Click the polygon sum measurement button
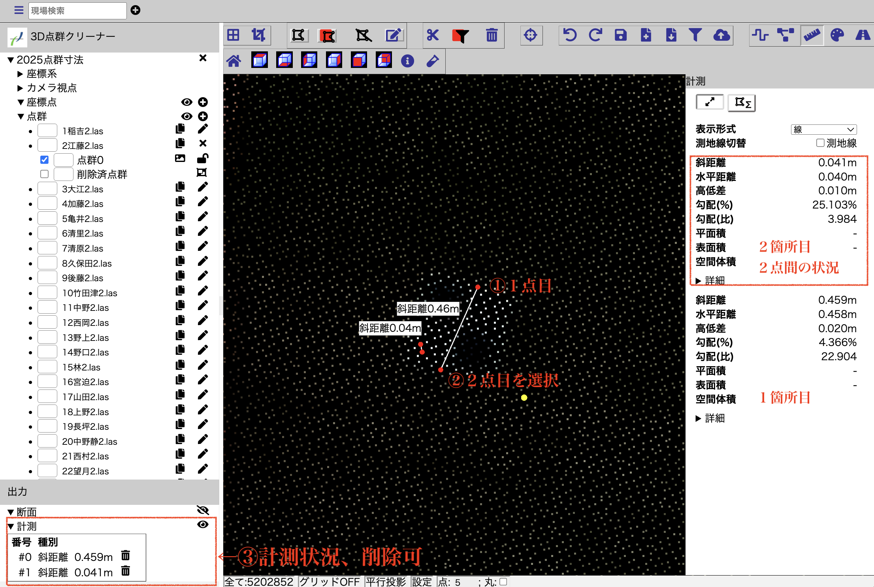The width and height of the screenshot is (874, 587). [x=742, y=103]
